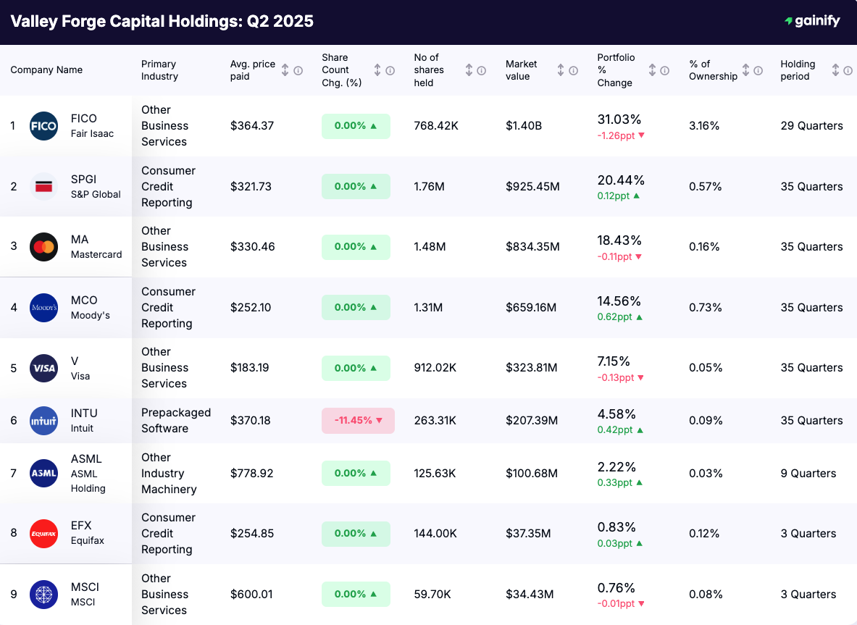Click the Market value header label
Viewport: 857px width, 625px height.
pos(522,70)
